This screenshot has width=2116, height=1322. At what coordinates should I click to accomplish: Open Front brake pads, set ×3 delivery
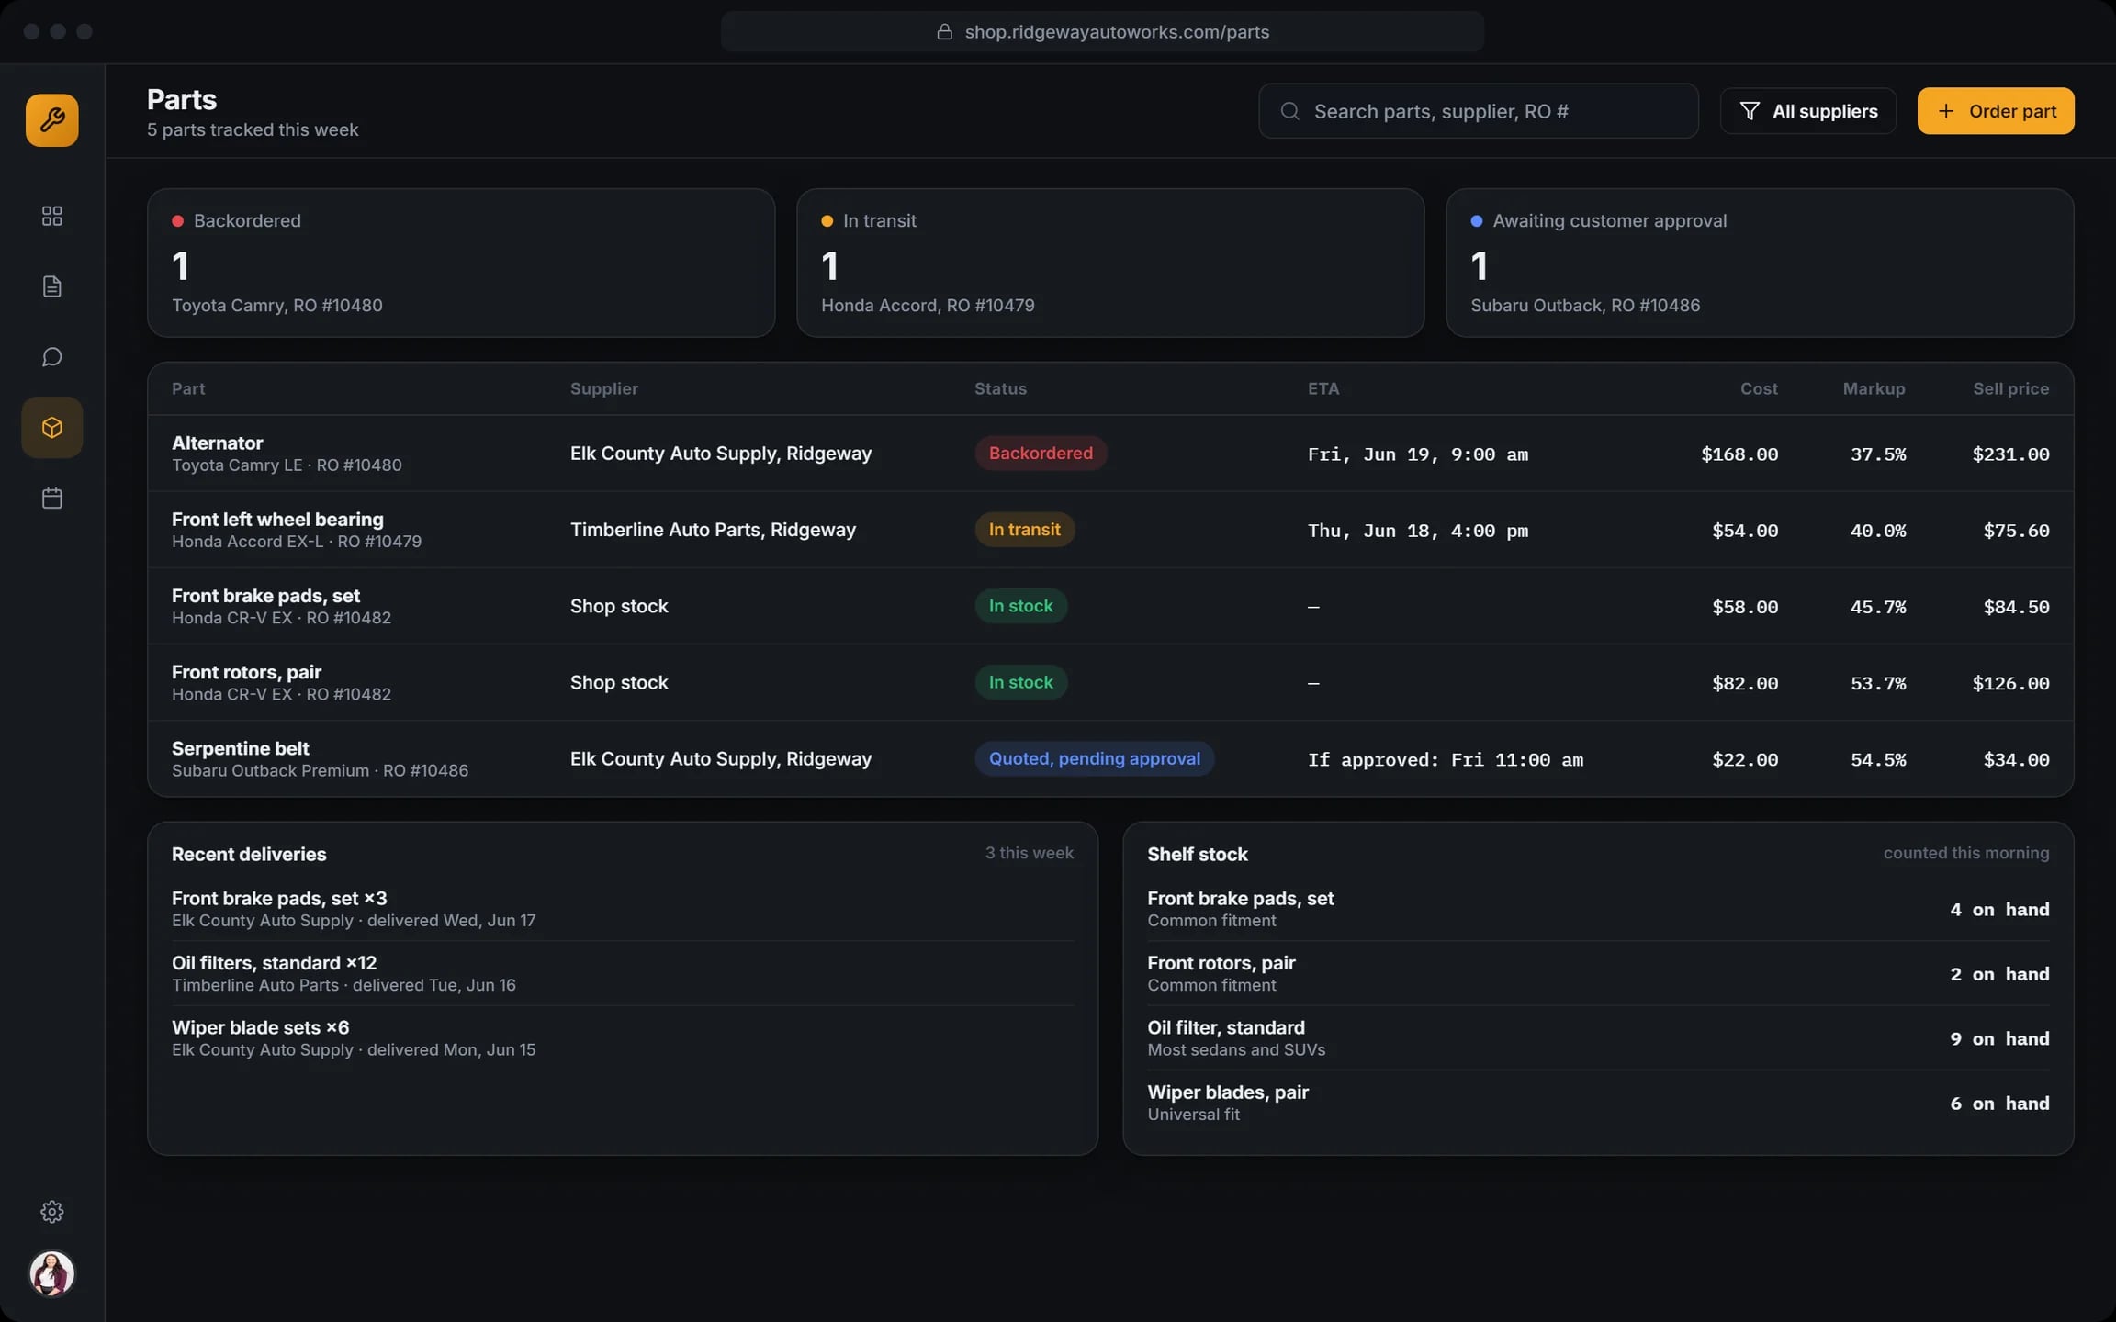(623, 909)
